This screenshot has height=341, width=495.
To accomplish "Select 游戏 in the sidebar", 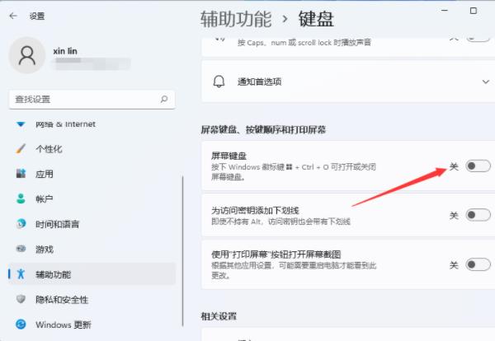I will point(92,250).
